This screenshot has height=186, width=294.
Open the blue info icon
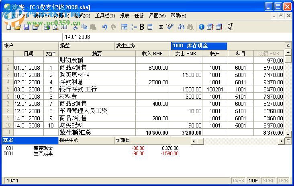pyautogui.click(x=201, y=27)
